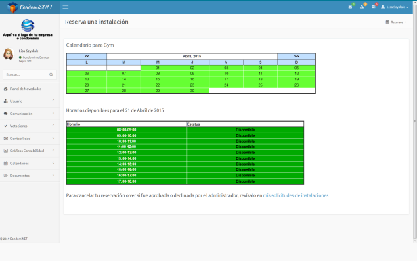Open the Contabilidad sidebar menu

point(30,139)
